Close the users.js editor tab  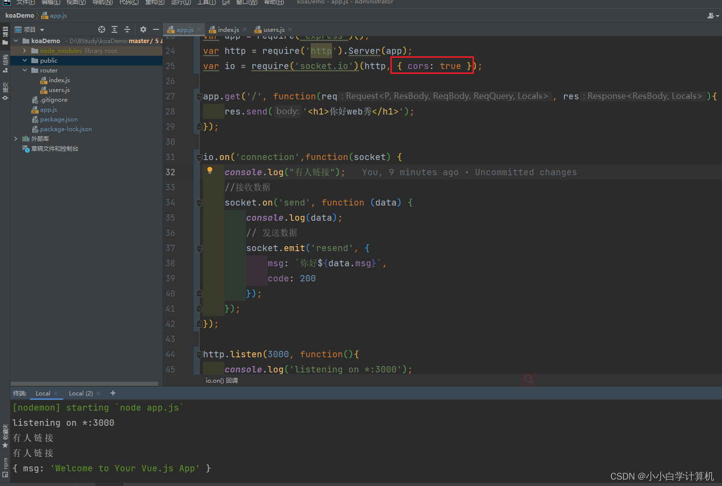pyautogui.click(x=290, y=30)
